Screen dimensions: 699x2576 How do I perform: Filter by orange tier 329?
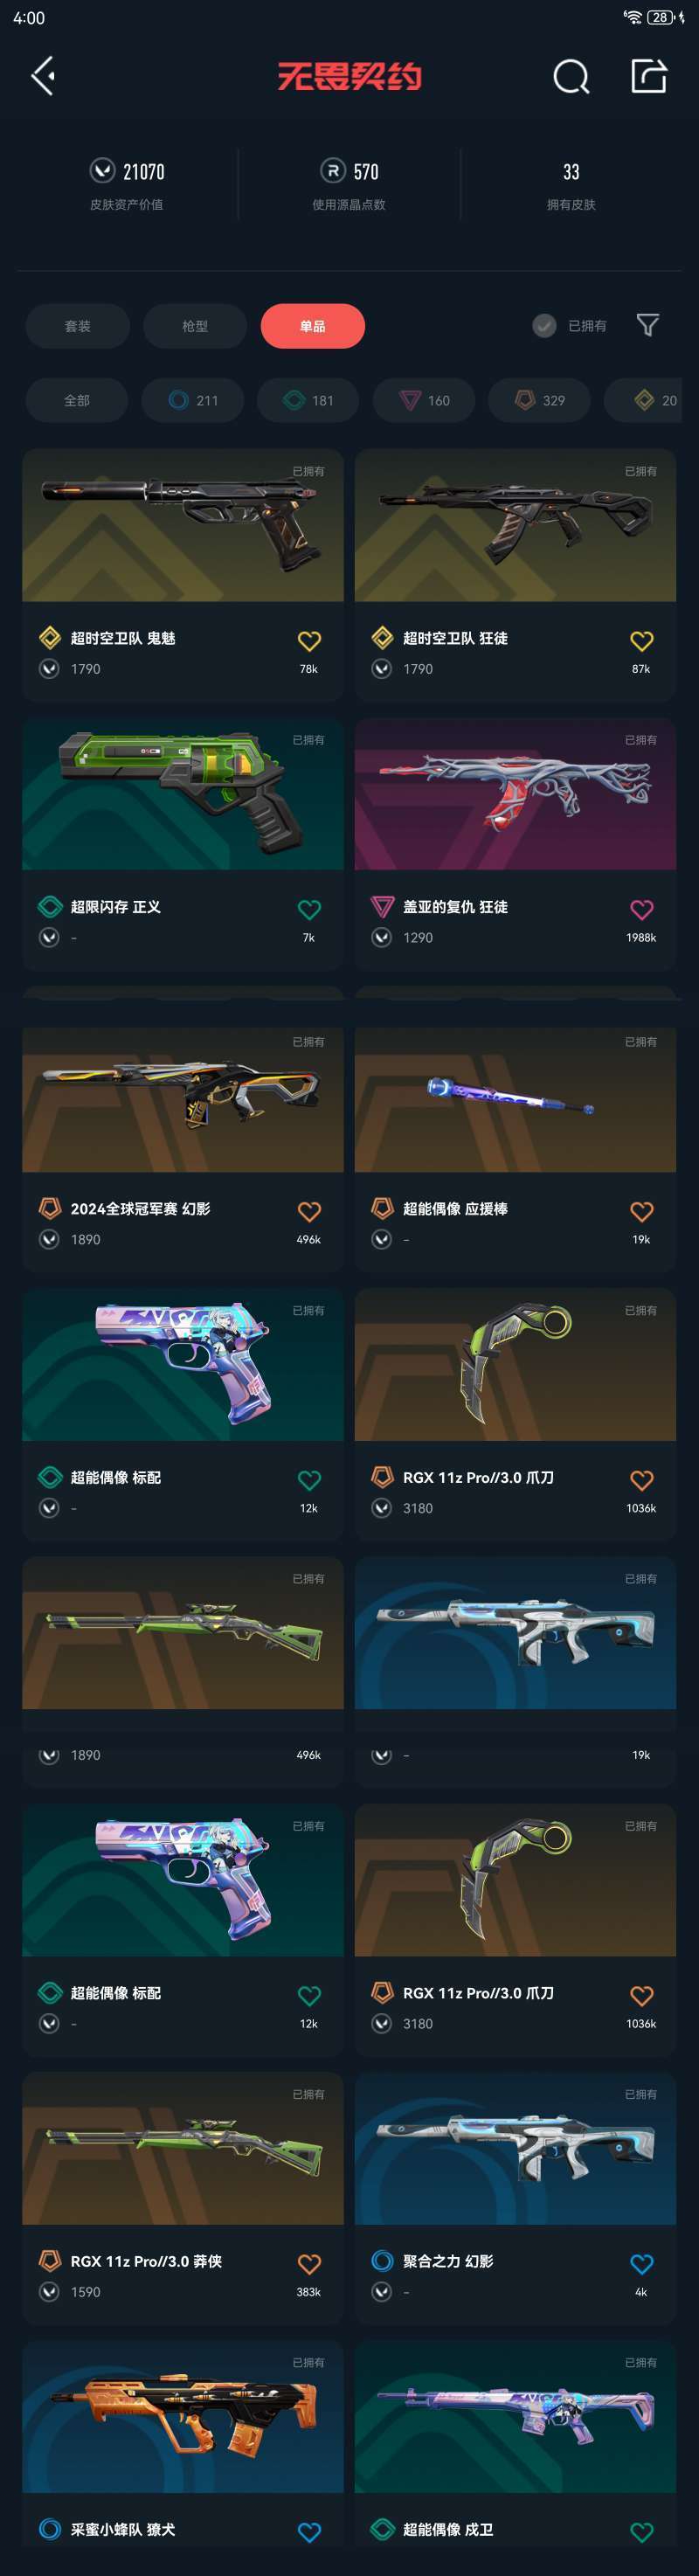tap(540, 400)
